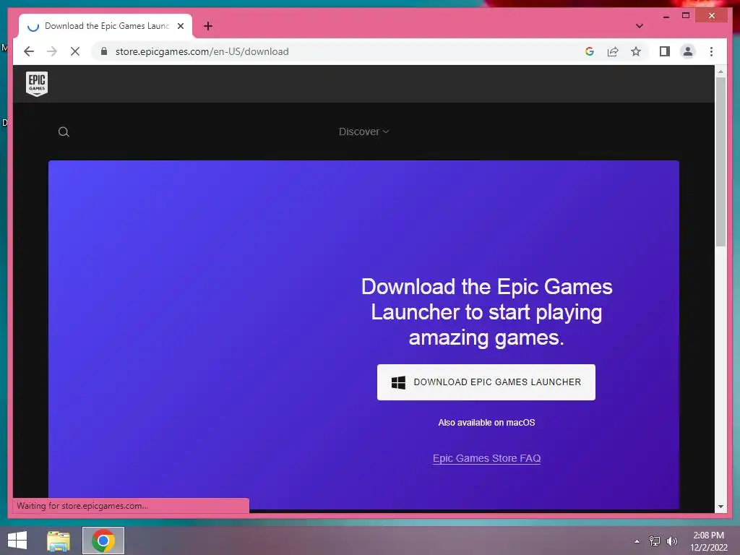Click the Epic Games logo
The width and height of the screenshot is (740, 555).
tap(37, 84)
